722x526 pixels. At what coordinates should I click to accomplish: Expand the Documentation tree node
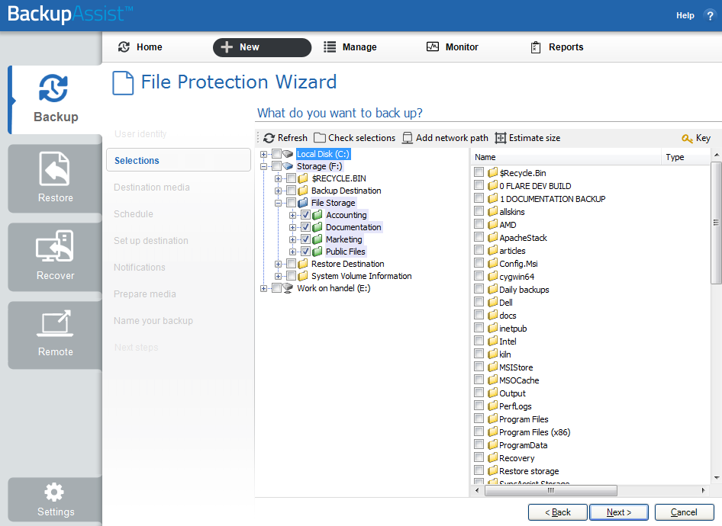pyautogui.click(x=292, y=227)
